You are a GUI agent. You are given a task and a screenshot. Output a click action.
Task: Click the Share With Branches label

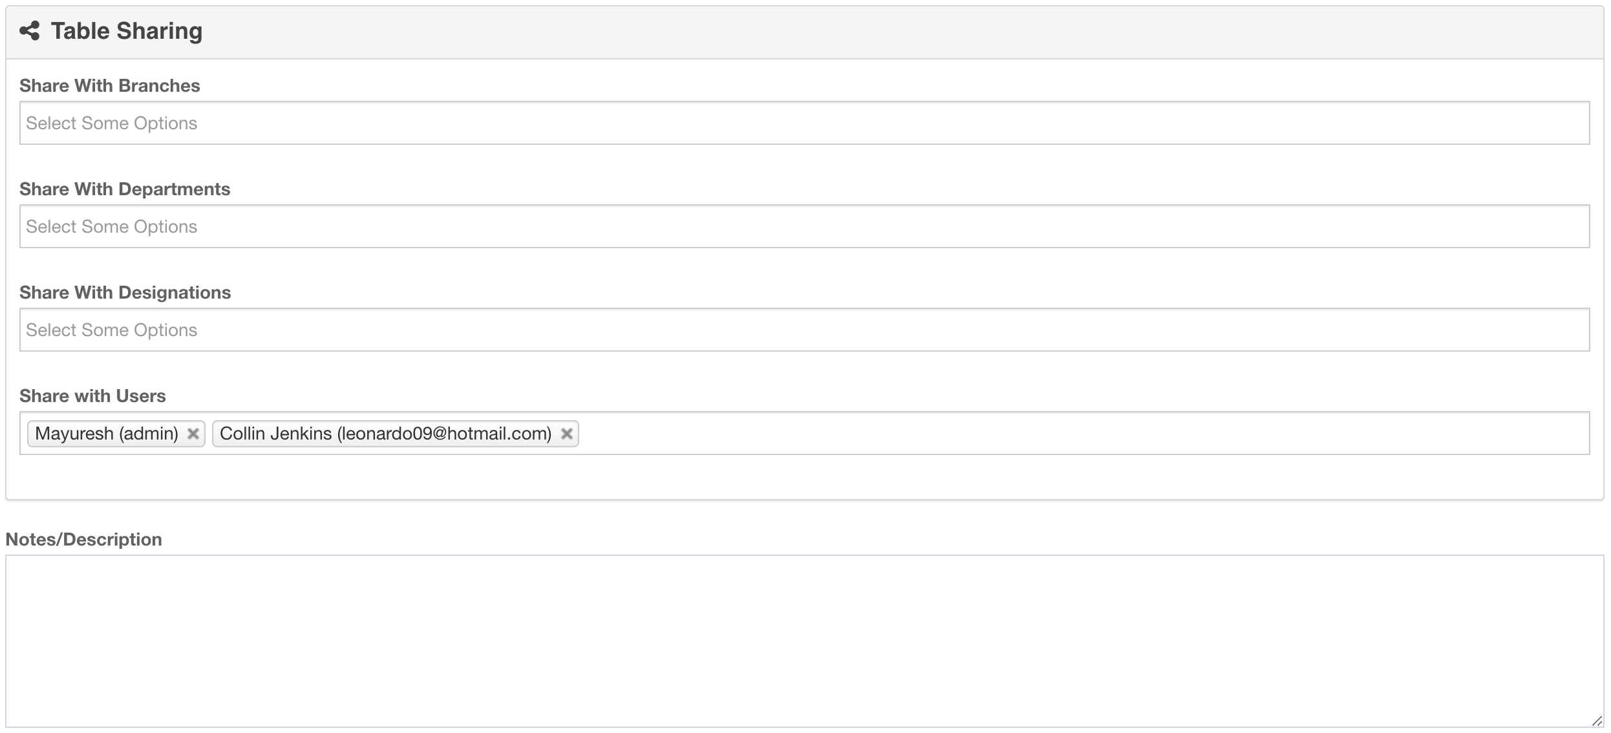click(x=110, y=85)
